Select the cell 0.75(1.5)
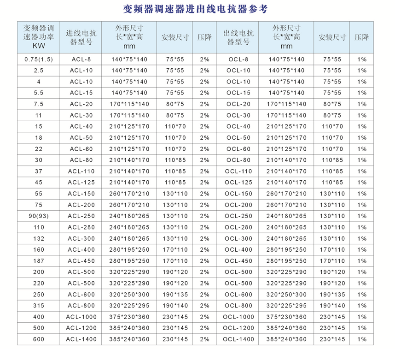 point(39,59)
